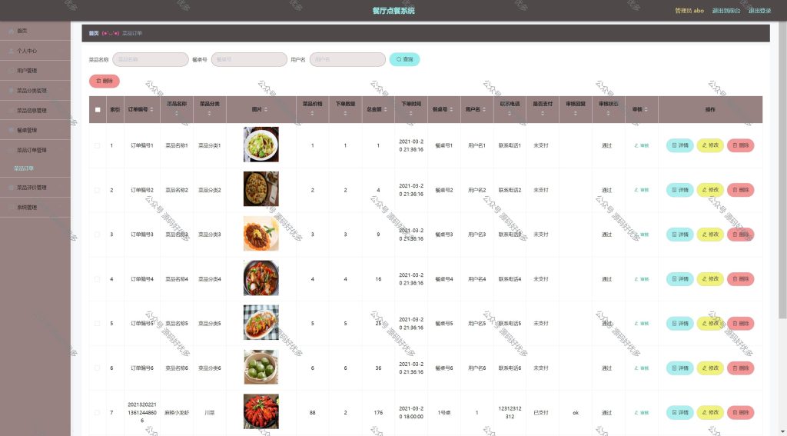Image resolution: width=787 pixels, height=436 pixels.
Task: Open 菜品评价管理 sidebar menu
Action: [x=32, y=188]
